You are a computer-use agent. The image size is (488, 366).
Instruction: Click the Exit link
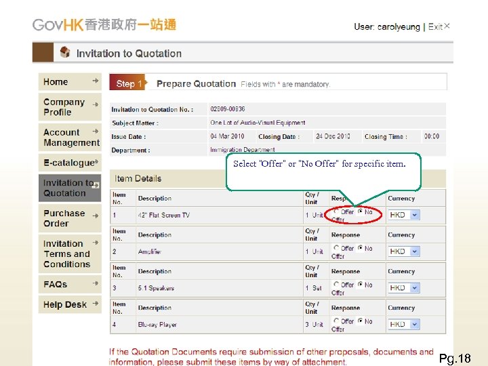(x=435, y=26)
